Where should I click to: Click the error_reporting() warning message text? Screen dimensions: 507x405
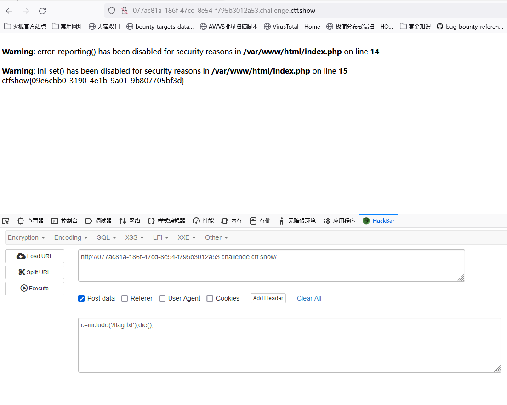click(190, 52)
